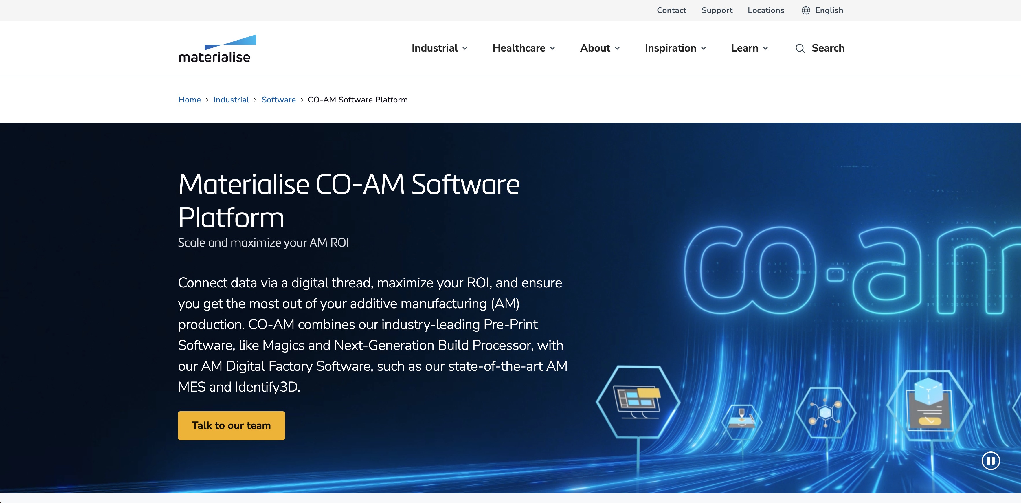Click Search in the main navigation
This screenshot has width=1021, height=503.
click(820, 48)
